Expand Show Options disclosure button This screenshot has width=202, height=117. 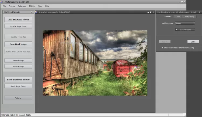tap(185, 30)
